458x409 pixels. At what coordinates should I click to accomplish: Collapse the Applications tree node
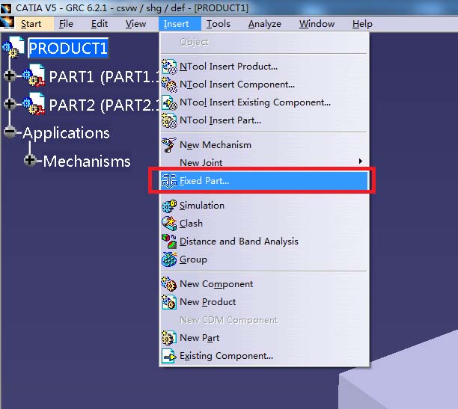(10, 132)
